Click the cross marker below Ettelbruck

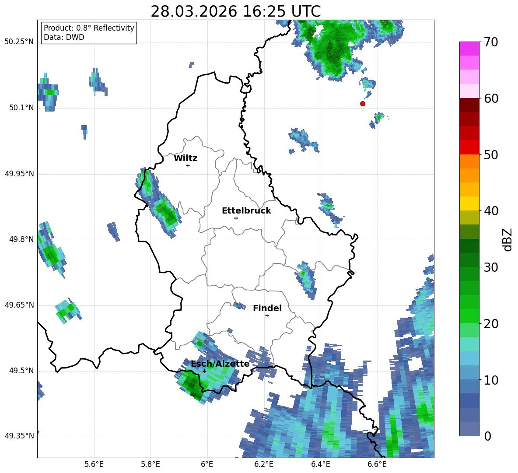[x=236, y=218]
